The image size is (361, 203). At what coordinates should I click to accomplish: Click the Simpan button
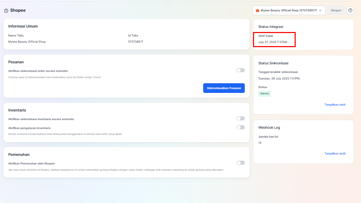336,10
